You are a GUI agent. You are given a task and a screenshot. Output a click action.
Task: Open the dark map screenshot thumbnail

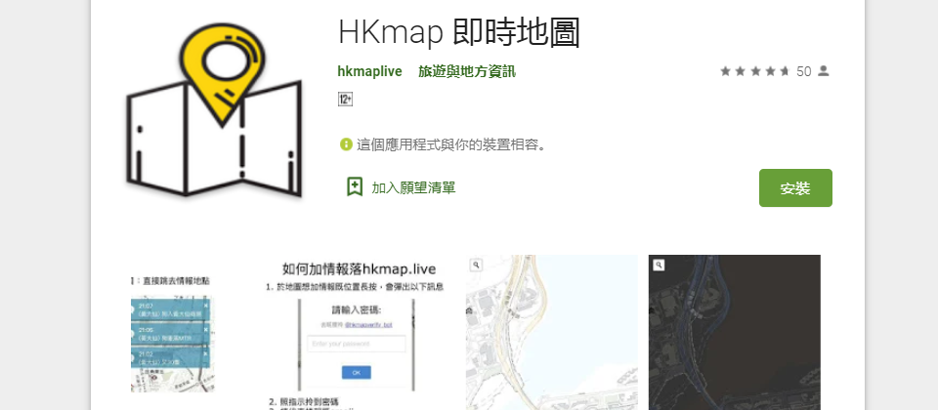(x=735, y=332)
